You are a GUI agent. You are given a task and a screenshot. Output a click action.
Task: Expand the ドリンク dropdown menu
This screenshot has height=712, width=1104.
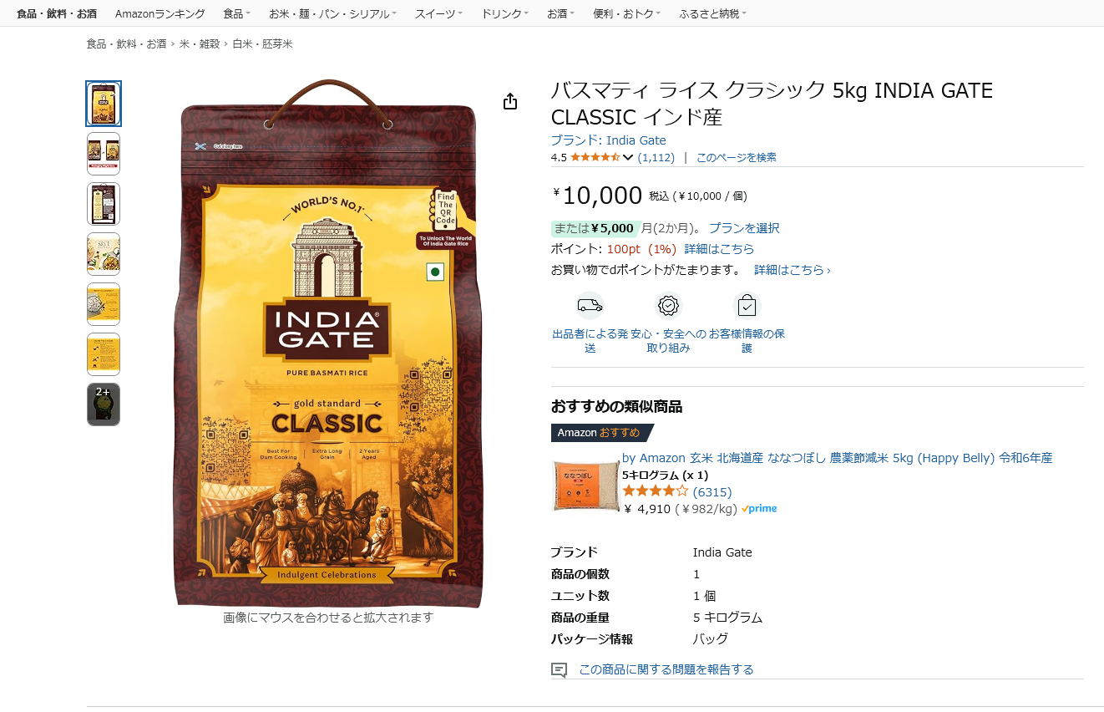coord(505,13)
